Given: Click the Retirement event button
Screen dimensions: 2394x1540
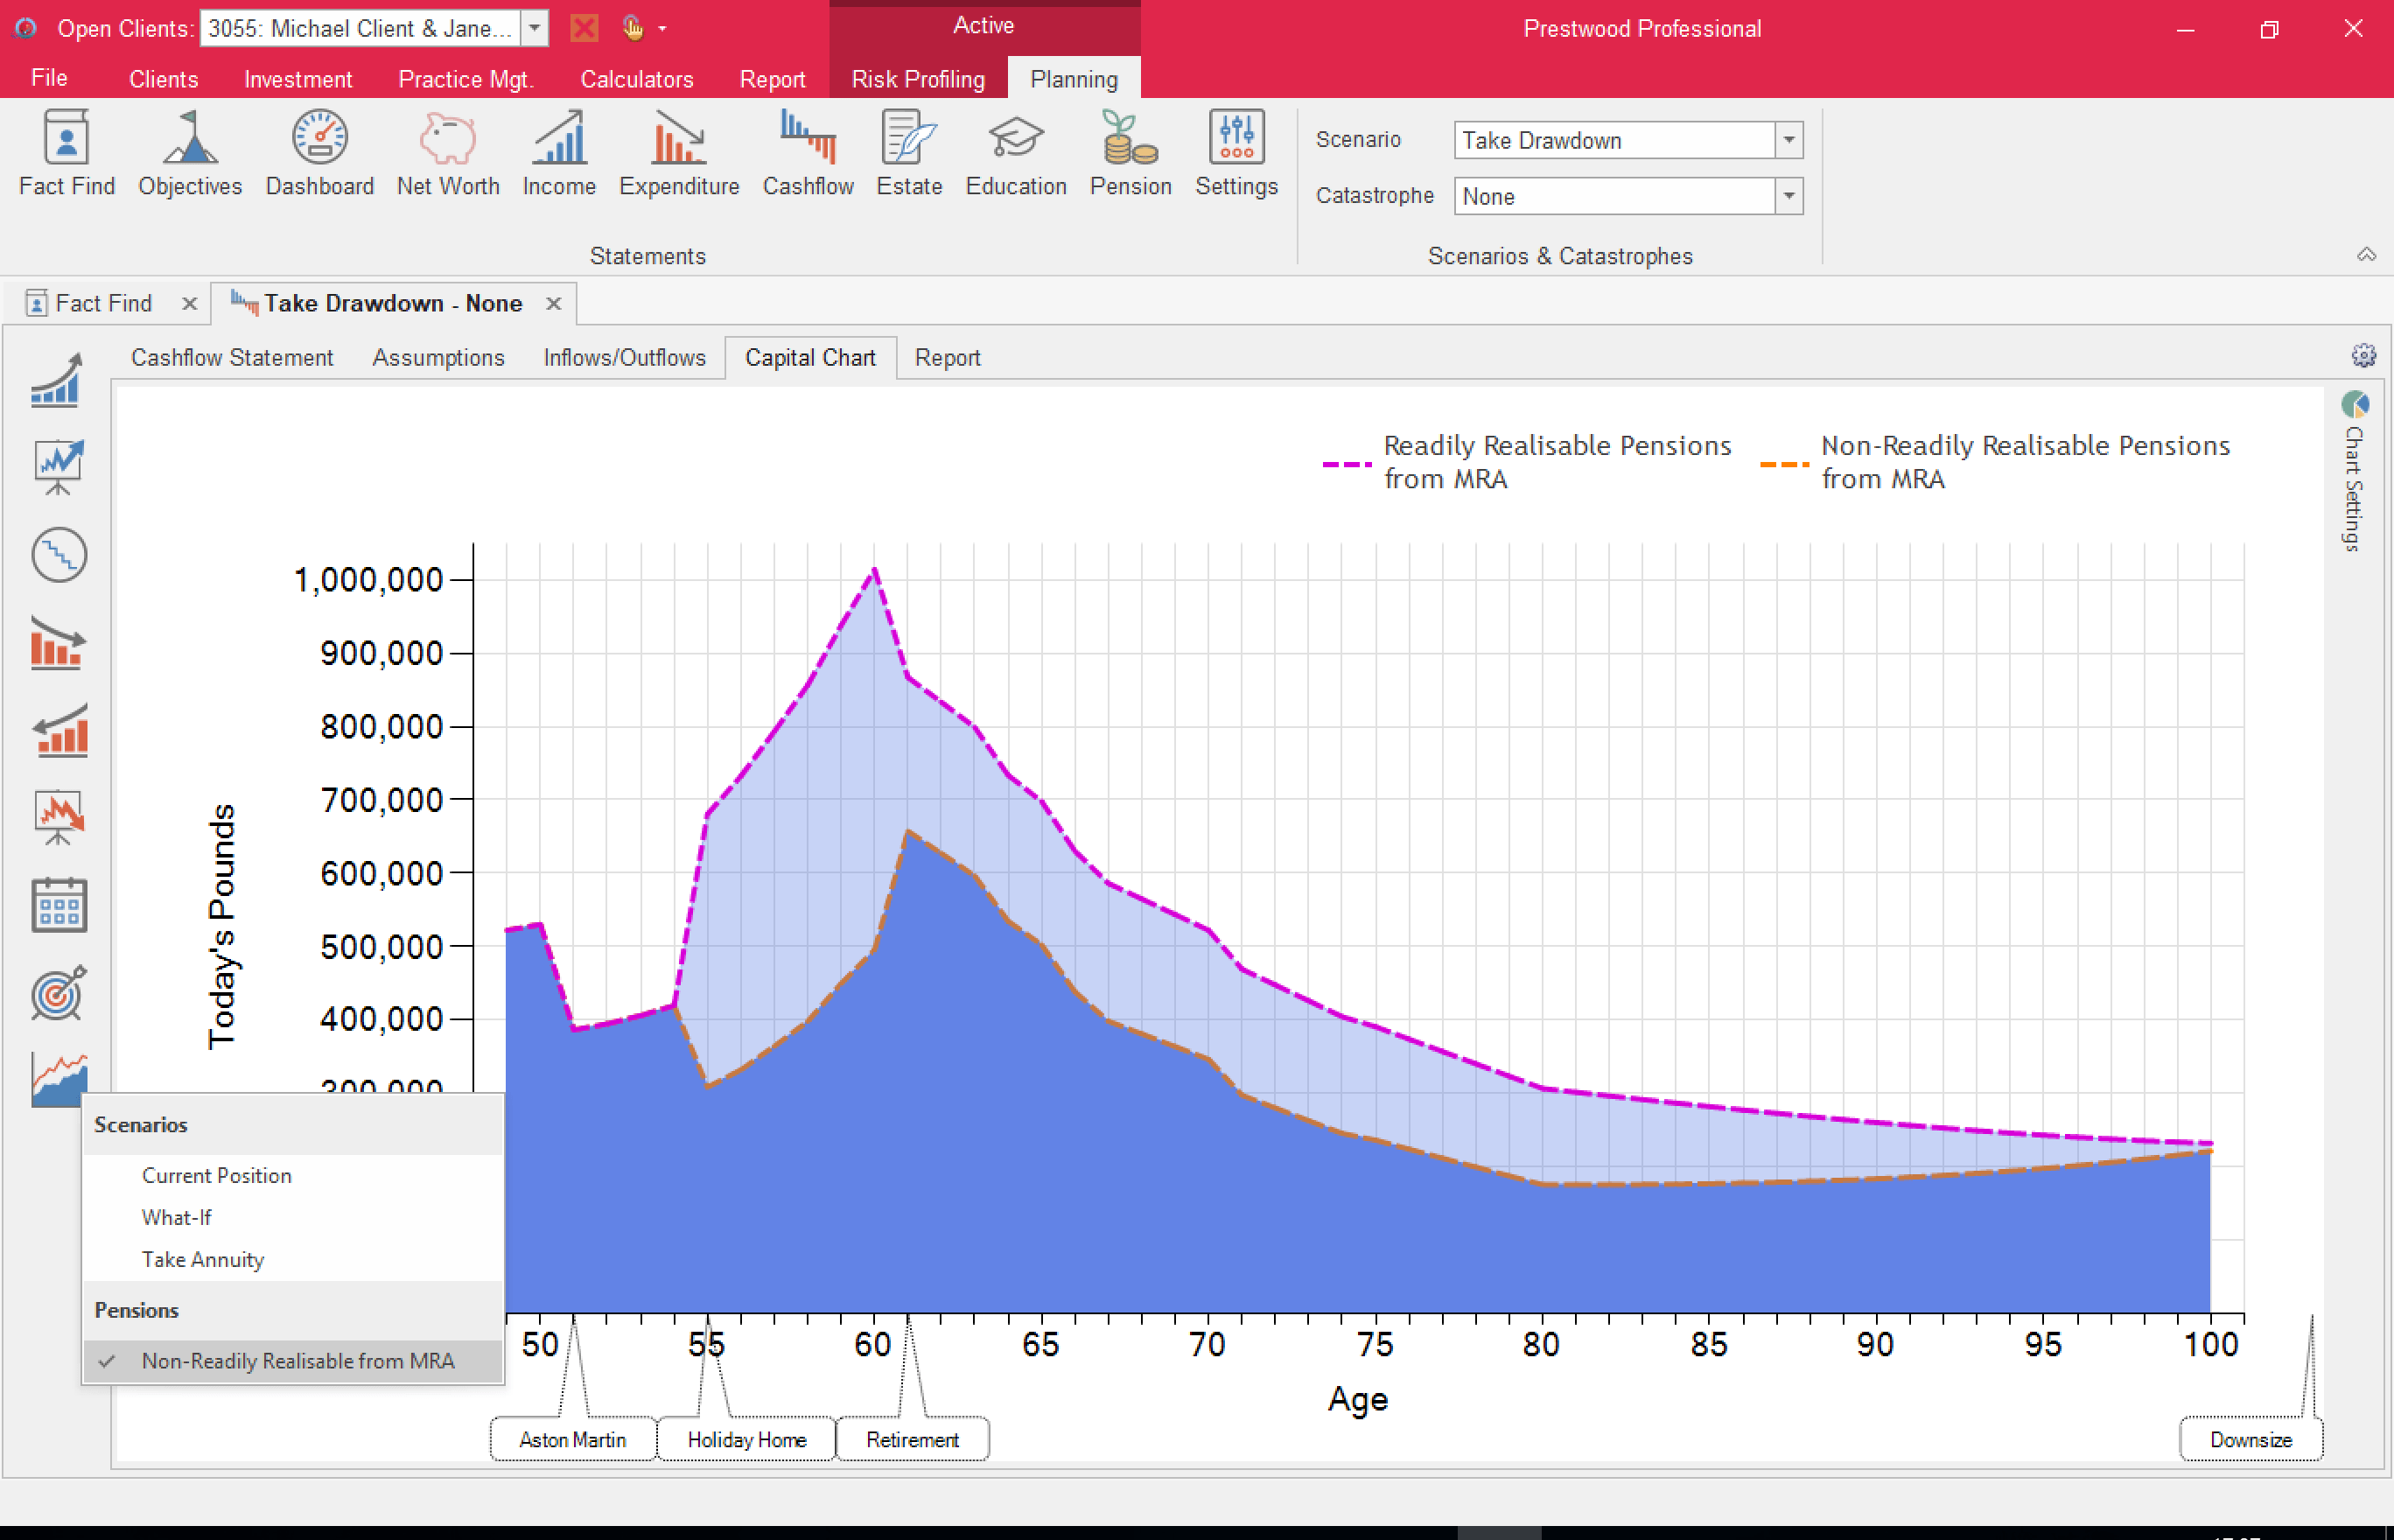Looking at the screenshot, I should pyautogui.click(x=911, y=1437).
